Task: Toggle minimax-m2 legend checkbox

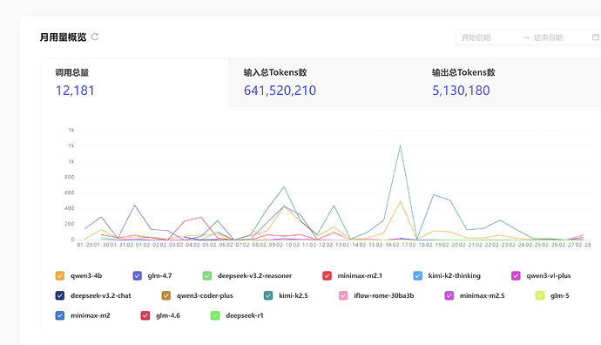Action: pos(60,315)
